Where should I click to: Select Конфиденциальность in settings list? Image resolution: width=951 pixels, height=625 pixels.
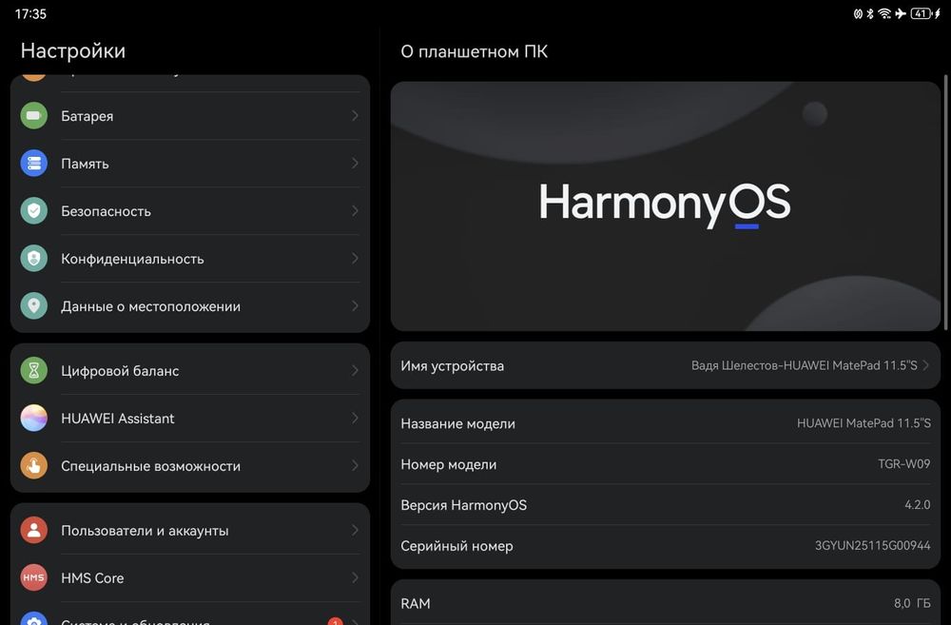point(190,259)
